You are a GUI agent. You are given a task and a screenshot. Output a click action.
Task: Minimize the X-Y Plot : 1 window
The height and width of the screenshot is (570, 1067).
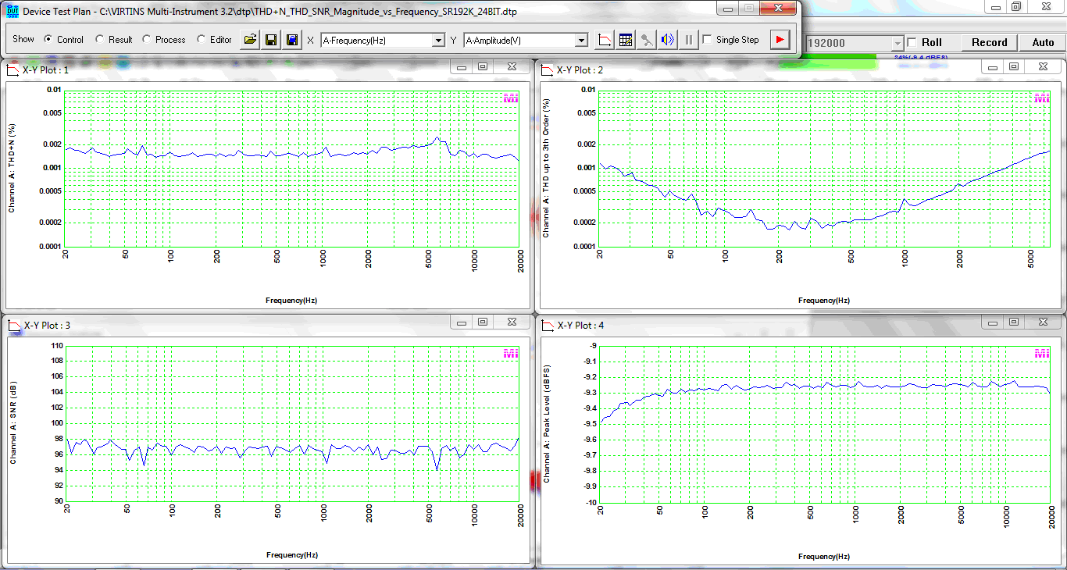pyautogui.click(x=462, y=67)
